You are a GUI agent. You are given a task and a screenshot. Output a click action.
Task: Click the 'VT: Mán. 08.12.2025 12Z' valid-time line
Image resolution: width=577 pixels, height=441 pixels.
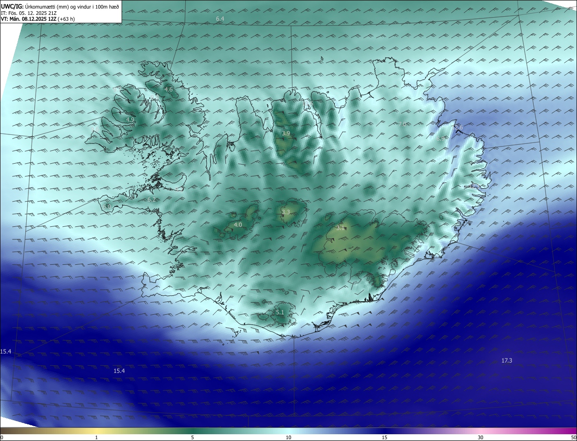coord(28,19)
